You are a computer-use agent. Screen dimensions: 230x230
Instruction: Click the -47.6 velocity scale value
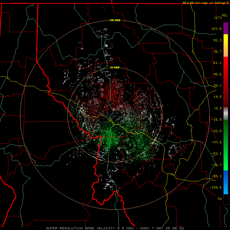click(216, 142)
